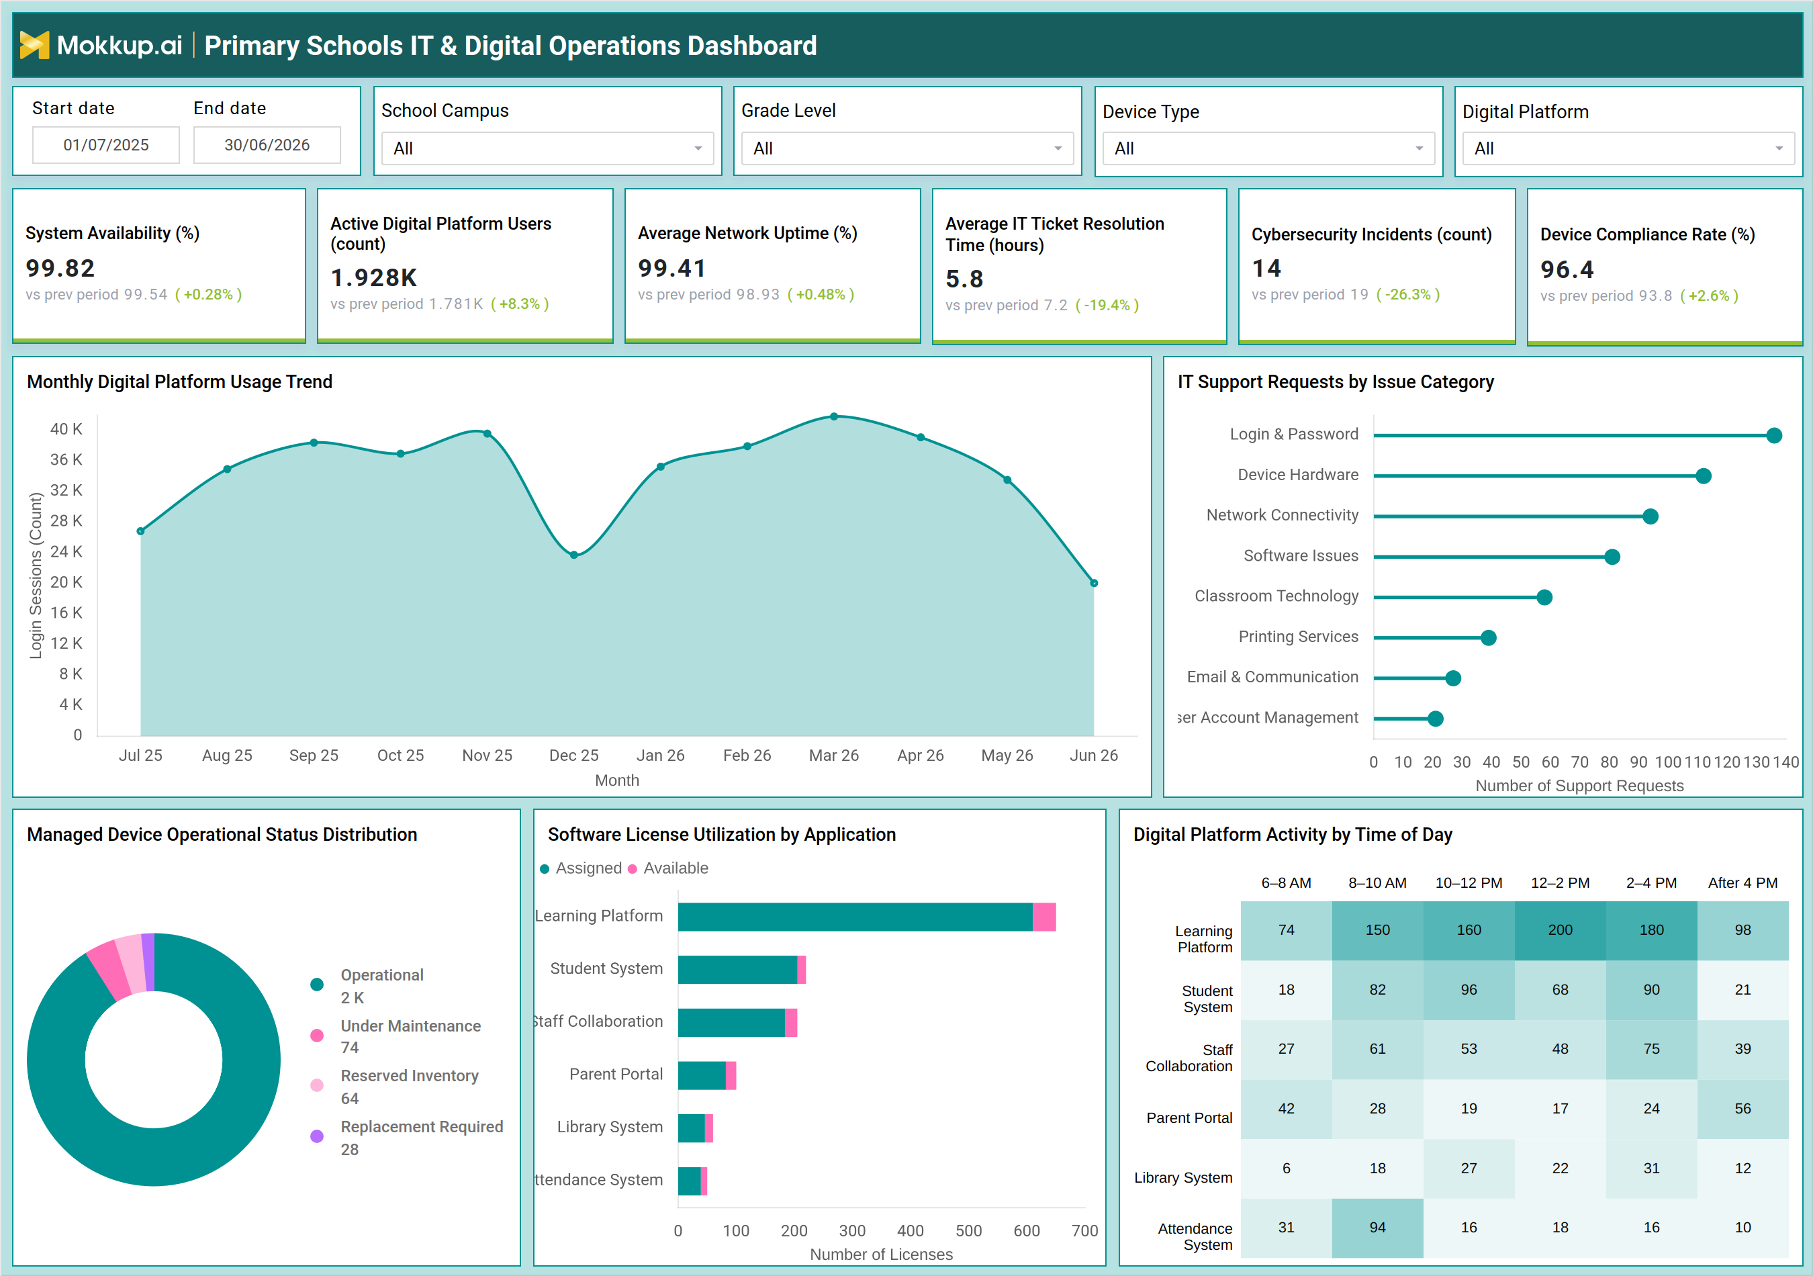Screen dimensions: 1813x1276
Task: Click the Network Connectivity lollipop marker
Action: [1651, 516]
